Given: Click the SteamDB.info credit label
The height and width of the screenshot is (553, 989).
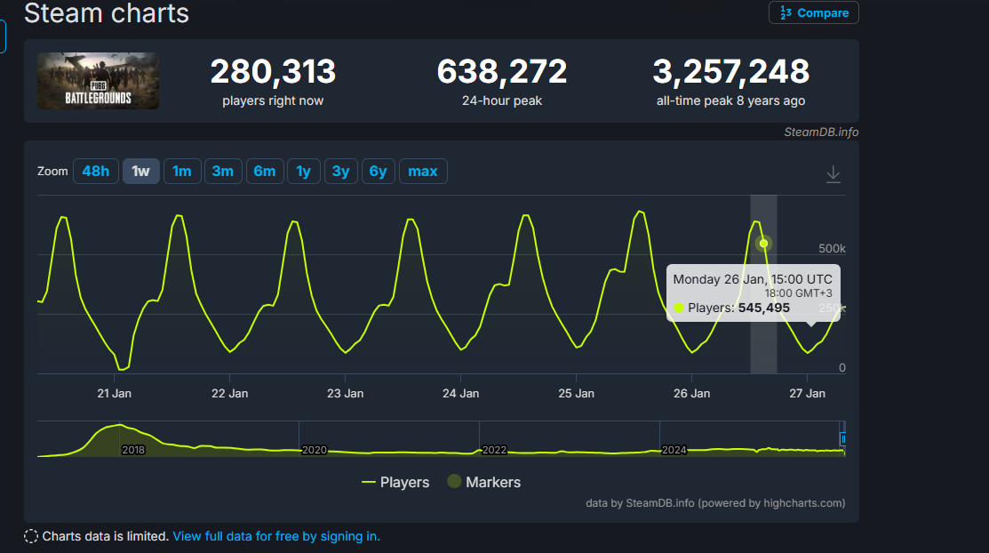Looking at the screenshot, I should (820, 132).
